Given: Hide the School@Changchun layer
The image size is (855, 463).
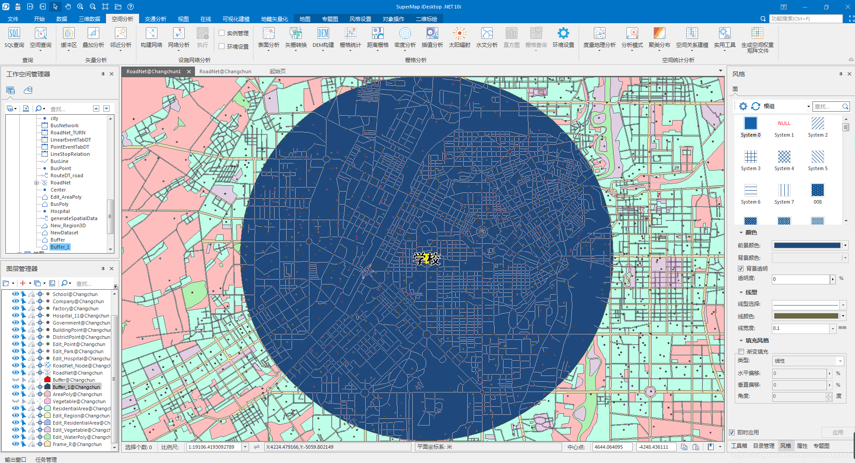Looking at the screenshot, I should pyautogui.click(x=16, y=294).
